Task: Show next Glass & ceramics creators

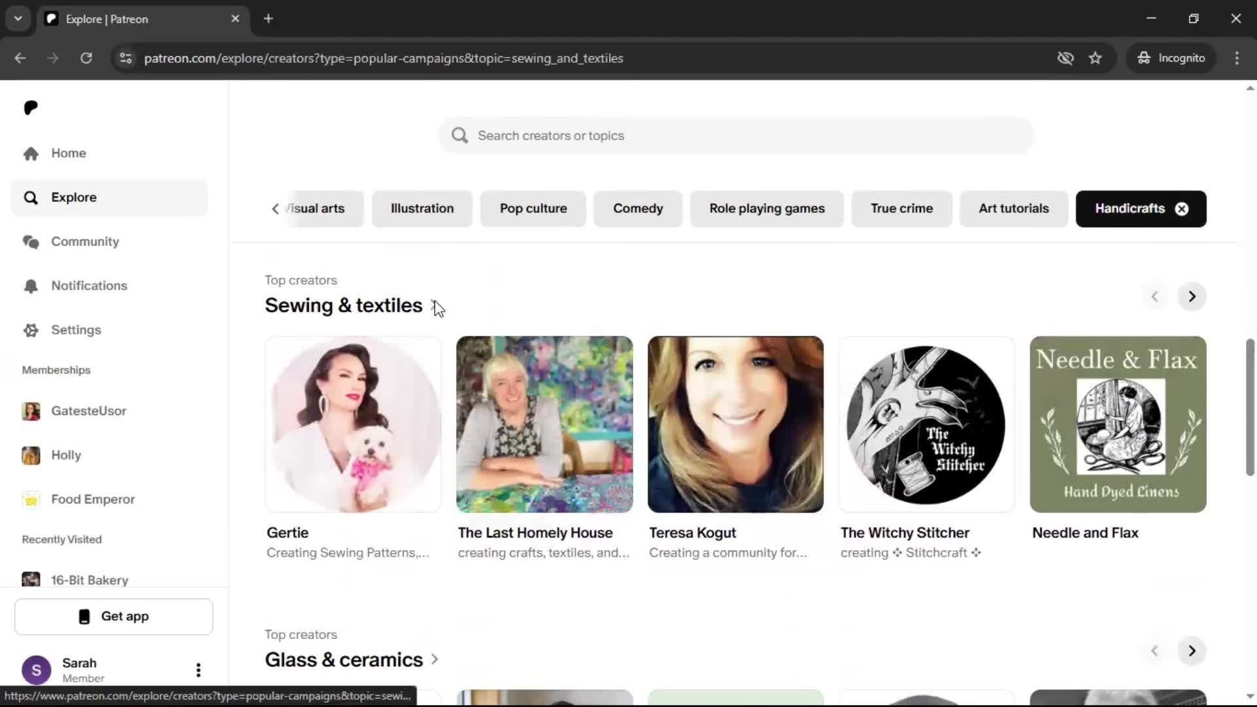Action: [x=1192, y=651]
